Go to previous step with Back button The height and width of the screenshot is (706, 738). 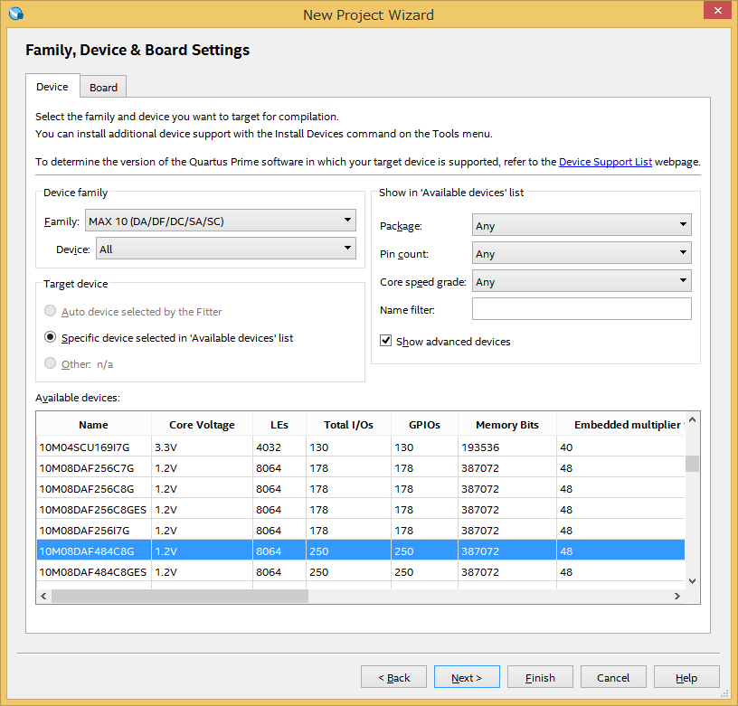(394, 677)
